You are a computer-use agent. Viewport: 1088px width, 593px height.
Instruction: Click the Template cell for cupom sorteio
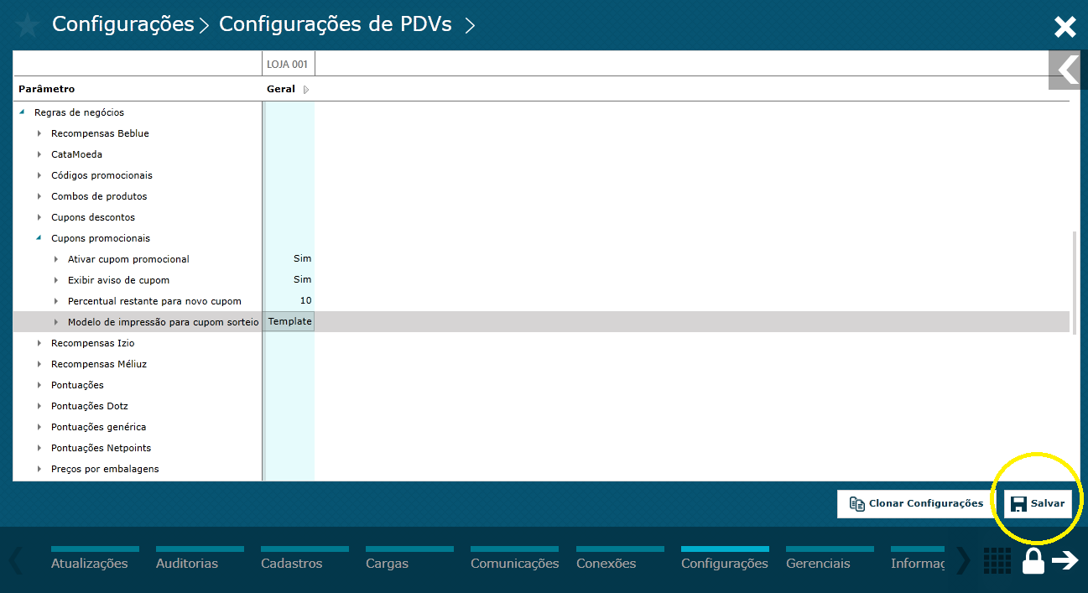289,321
